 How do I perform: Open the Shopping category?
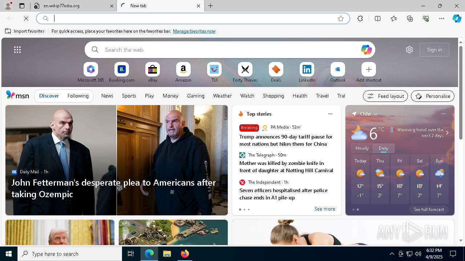pos(274,96)
